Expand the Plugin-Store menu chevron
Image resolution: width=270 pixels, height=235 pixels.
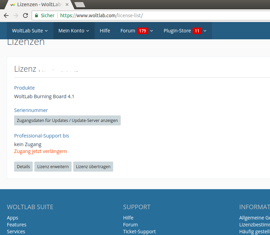[x=205, y=31]
